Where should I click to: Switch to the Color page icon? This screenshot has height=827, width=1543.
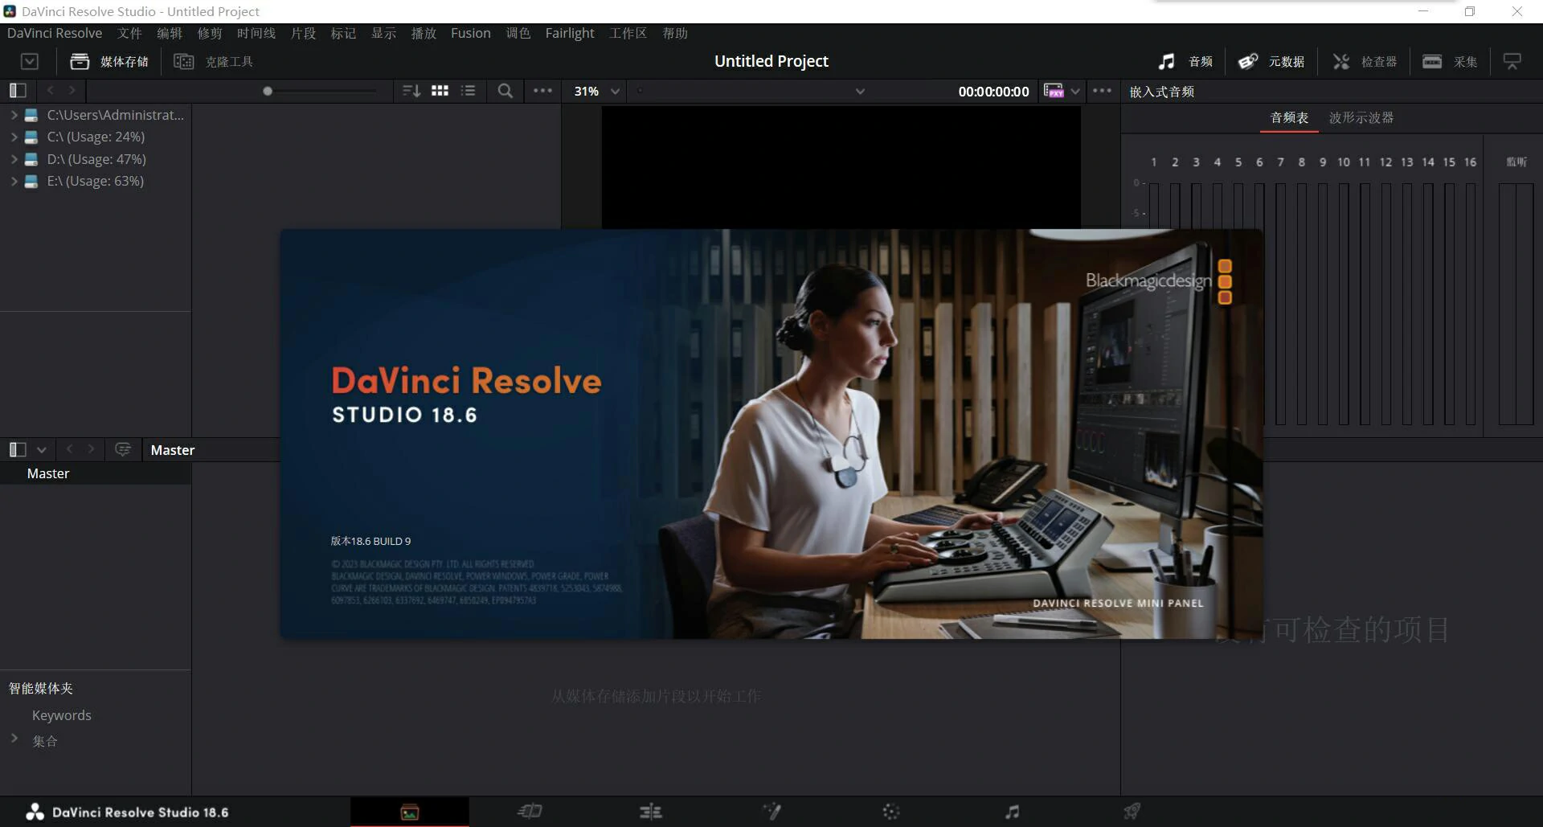pyautogui.click(x=891, y=812)
